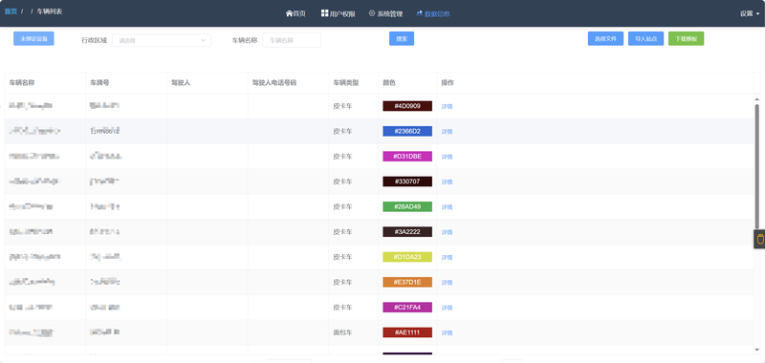Viewport: 765px width, 363px height.
Task: Open 详情 for the #28AD49 row
Action: [447, 207]
